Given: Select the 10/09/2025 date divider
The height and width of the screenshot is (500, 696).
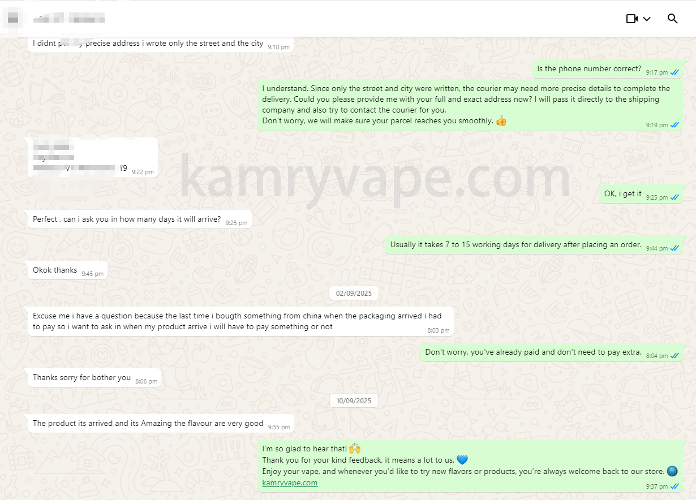Looking at the screenshot, I should 354,400.
